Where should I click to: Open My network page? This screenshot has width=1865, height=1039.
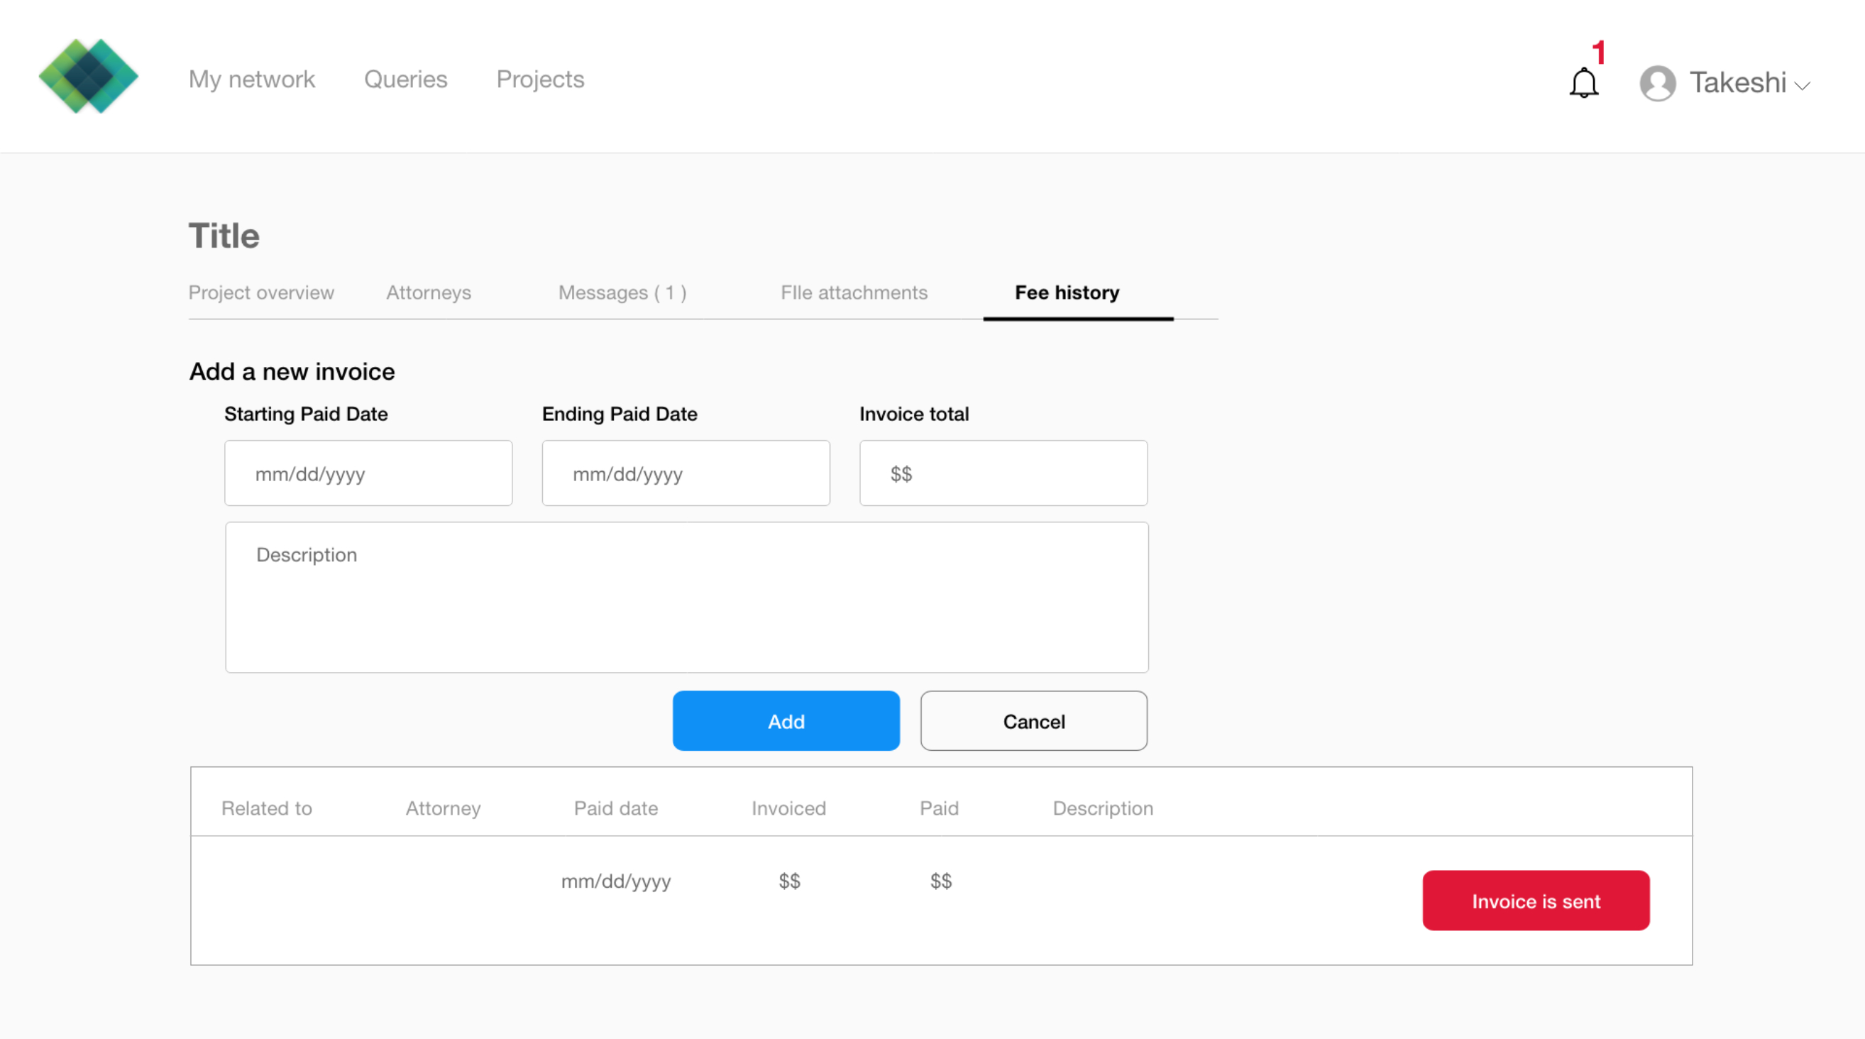pyautogui.click(x=251, y=79)
